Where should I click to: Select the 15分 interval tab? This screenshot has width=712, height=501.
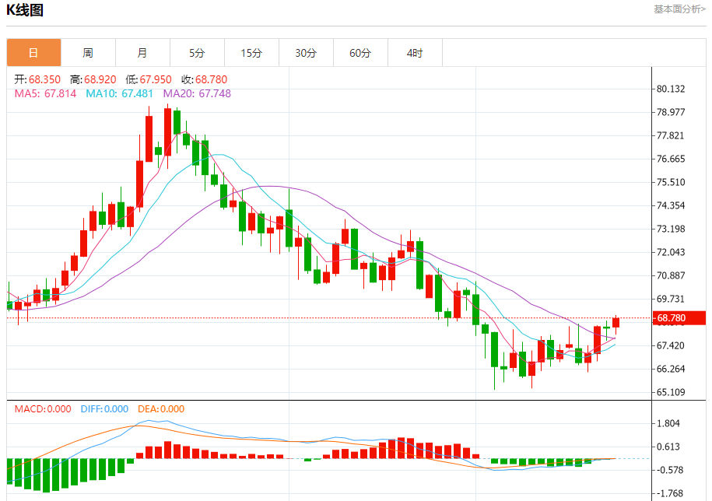click(x=251, y=53)
